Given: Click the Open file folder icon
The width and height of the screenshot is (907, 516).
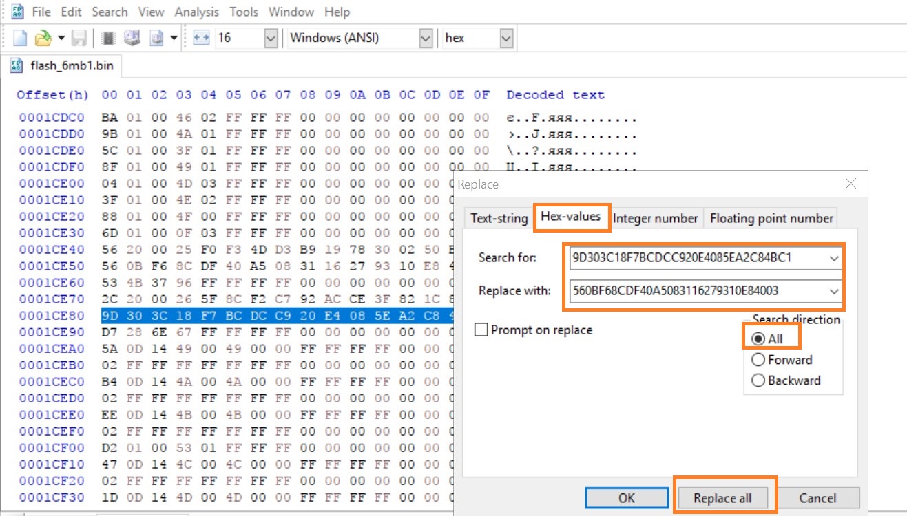Looking at the screenshot, I should tap(43, 39).
